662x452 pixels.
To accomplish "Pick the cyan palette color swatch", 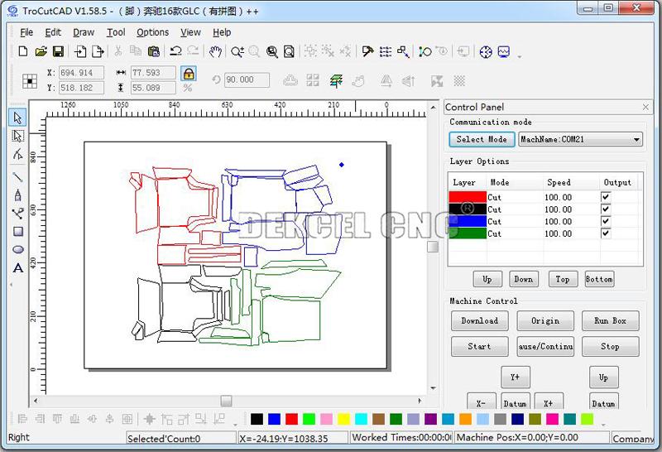I will click(361, 419).
